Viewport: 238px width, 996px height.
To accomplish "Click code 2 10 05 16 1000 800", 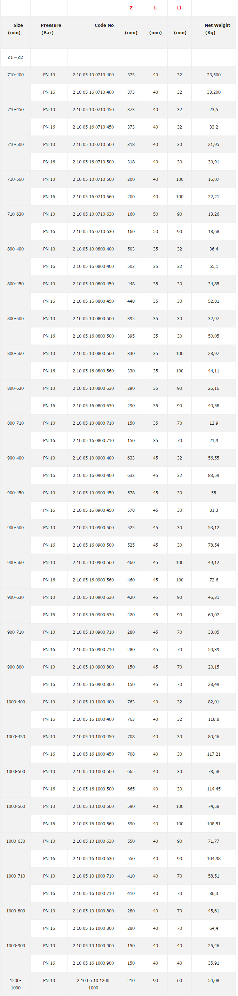I will click(x=93, y=928).
